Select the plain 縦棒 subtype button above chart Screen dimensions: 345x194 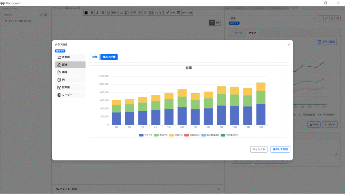pyautogui.click(x=95, y=57)
